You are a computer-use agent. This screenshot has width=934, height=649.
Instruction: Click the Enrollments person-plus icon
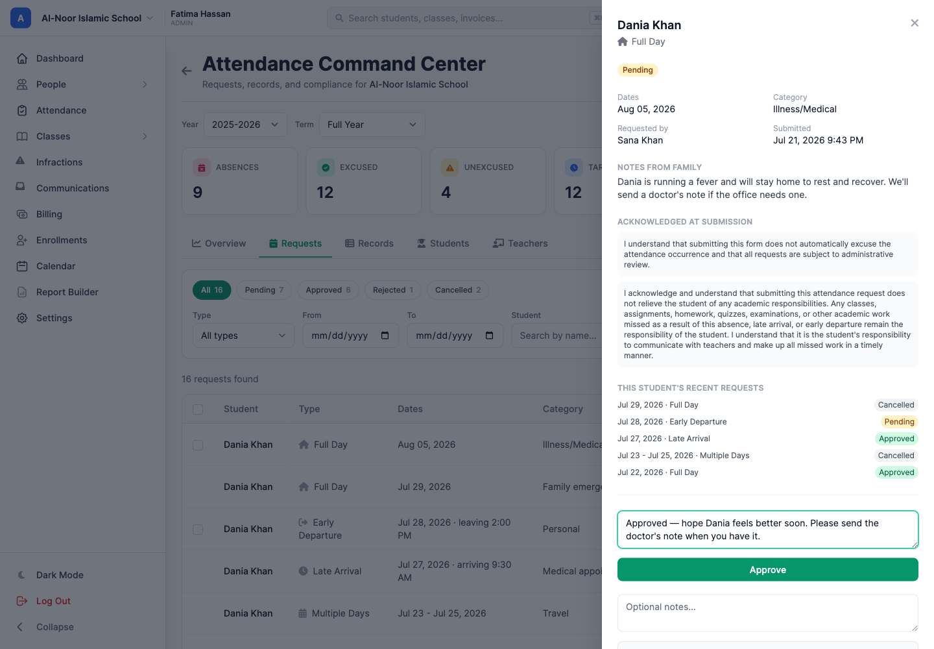click(x=22, y=240)
